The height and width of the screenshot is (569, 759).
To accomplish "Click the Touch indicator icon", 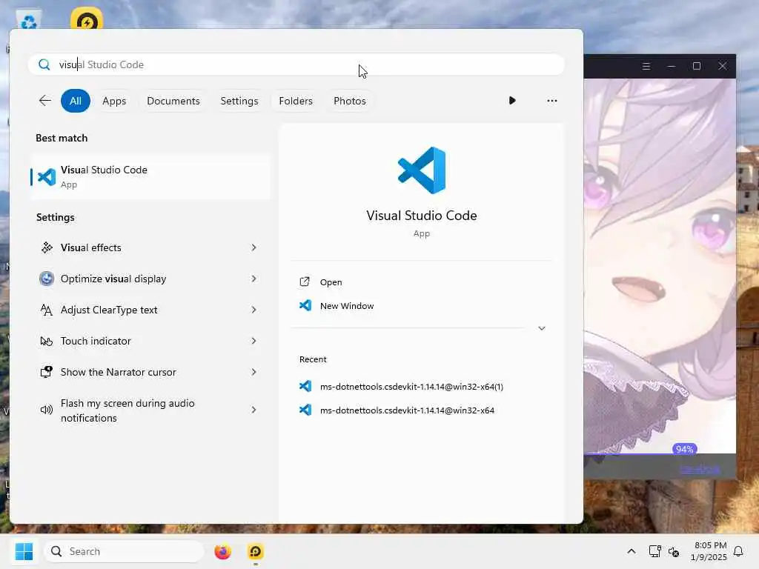I will [47, 341].
